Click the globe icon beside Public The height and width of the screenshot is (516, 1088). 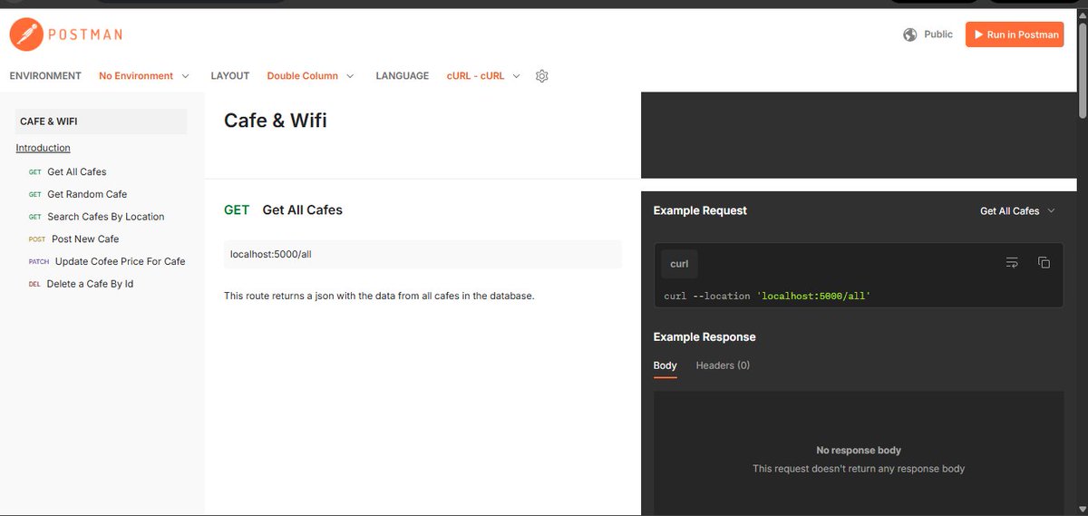click(x=910, y=34)
